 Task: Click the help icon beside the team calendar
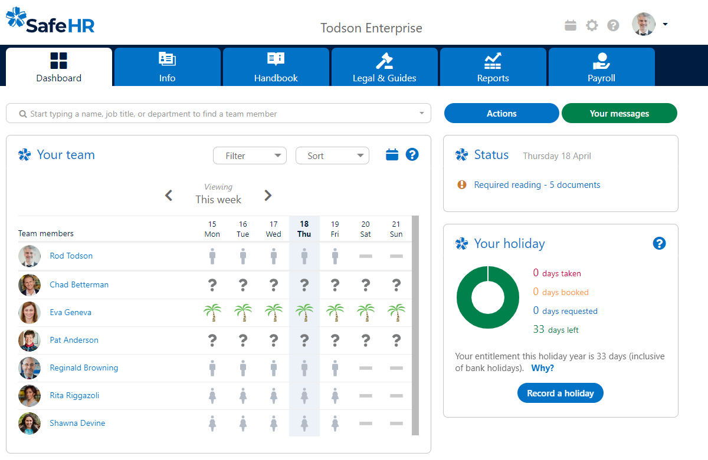point(412,154)
